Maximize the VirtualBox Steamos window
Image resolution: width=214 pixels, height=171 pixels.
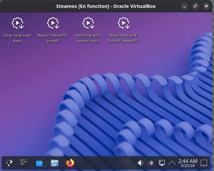click(196, 6)
